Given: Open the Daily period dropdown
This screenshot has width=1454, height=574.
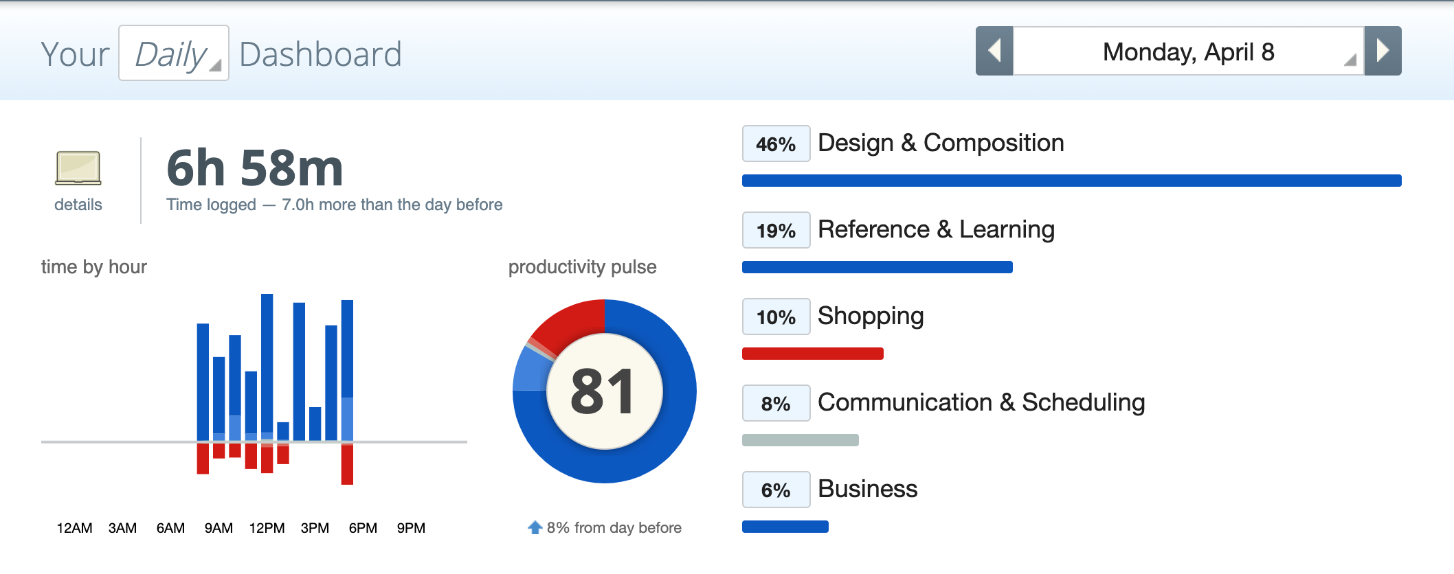Looking at the screenshot, I should point(174,54).
